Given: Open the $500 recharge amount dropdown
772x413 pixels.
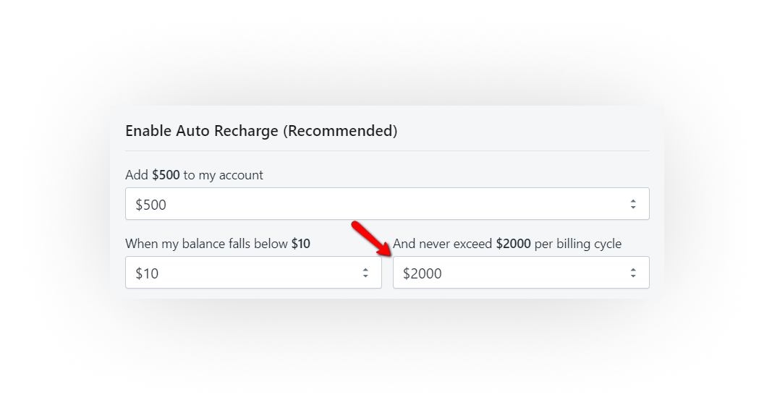Looking at the screenshot, I should tap(386, 204).
